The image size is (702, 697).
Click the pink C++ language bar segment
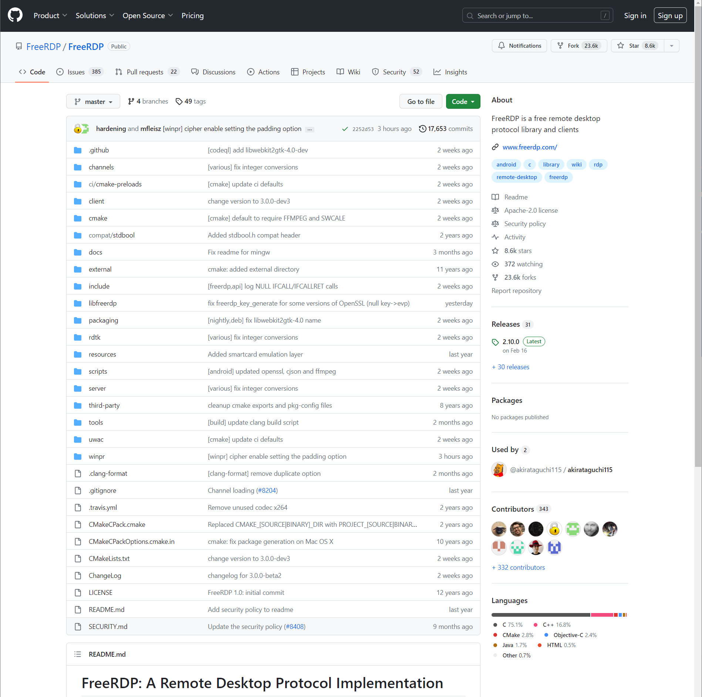click(602, 615)
